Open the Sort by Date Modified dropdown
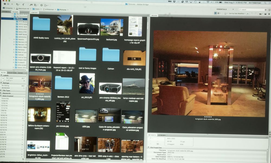Image resolution: width=271 pixels, height=163 pixels. 237,14
